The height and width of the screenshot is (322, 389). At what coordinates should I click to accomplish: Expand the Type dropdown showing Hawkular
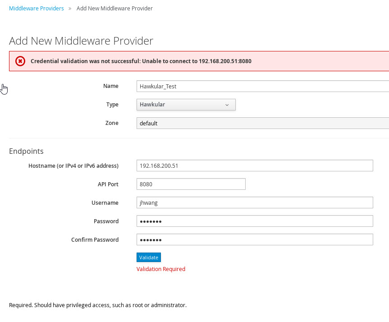tap(186, 105)
